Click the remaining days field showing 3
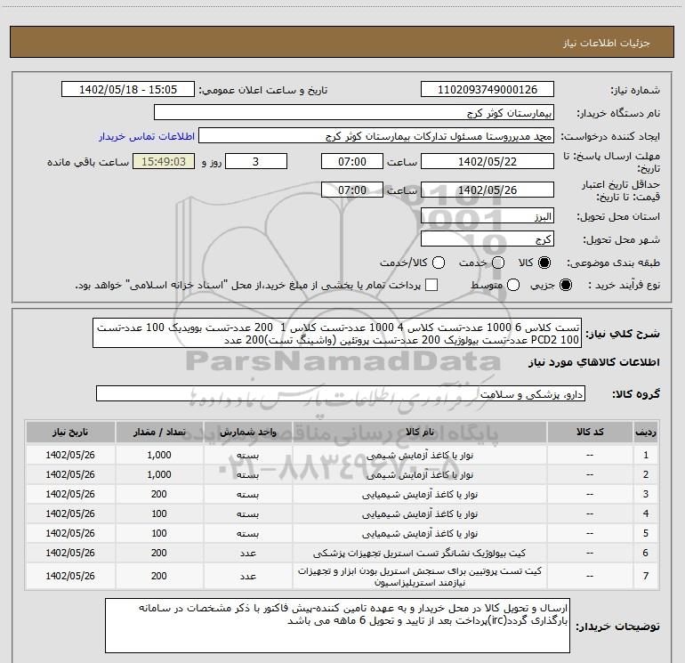The image size is (685, 663). (256, 162)
